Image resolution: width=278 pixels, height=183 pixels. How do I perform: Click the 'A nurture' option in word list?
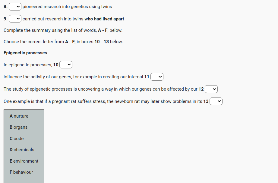[x=19, y=116]
